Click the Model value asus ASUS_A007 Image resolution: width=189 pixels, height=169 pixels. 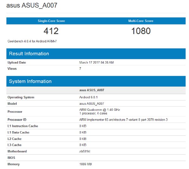click(92, 104)
